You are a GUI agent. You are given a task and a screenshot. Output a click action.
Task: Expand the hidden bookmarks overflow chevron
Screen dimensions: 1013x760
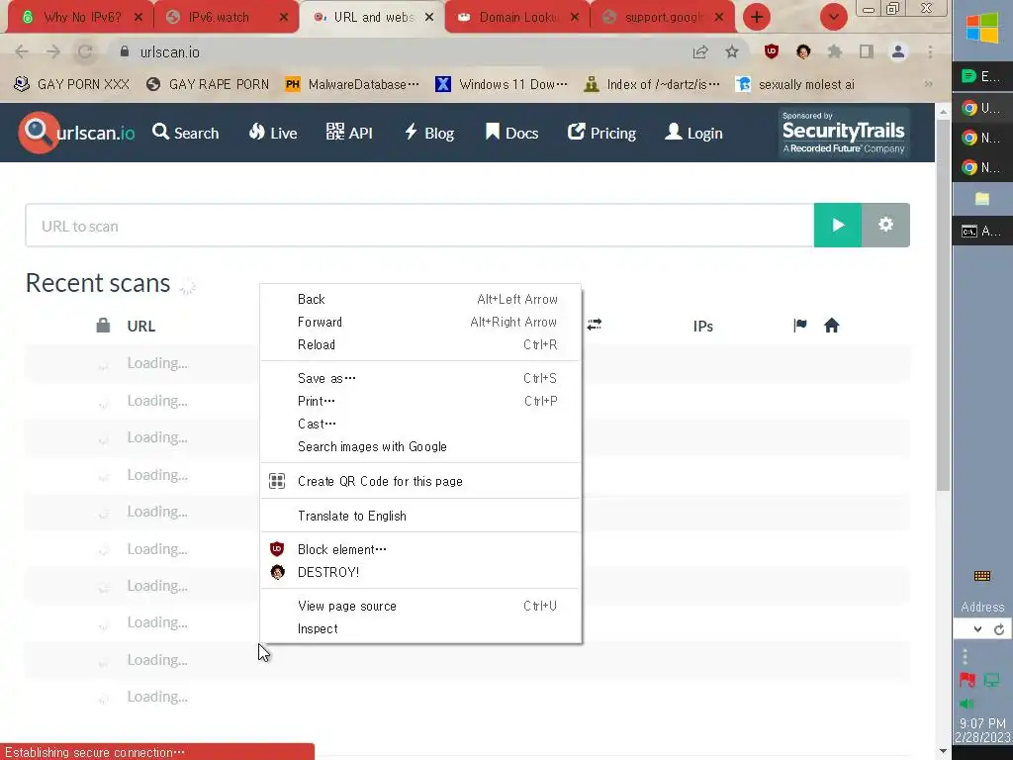[x=928, y=84]
